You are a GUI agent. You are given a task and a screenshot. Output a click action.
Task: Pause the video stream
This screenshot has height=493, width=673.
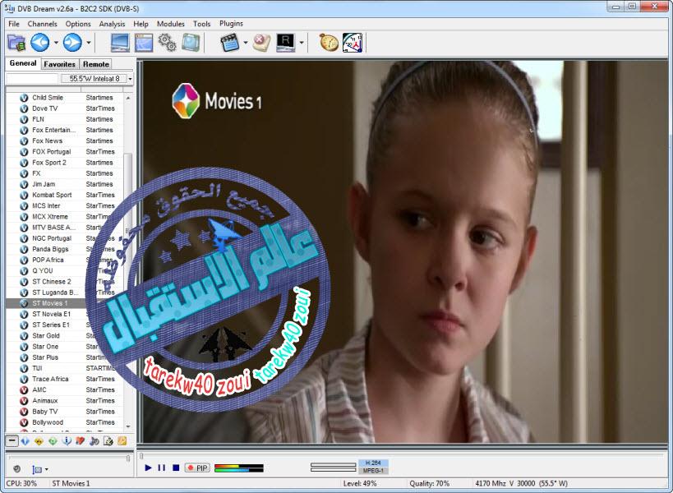pyautogui.click(x=161, y=468)
